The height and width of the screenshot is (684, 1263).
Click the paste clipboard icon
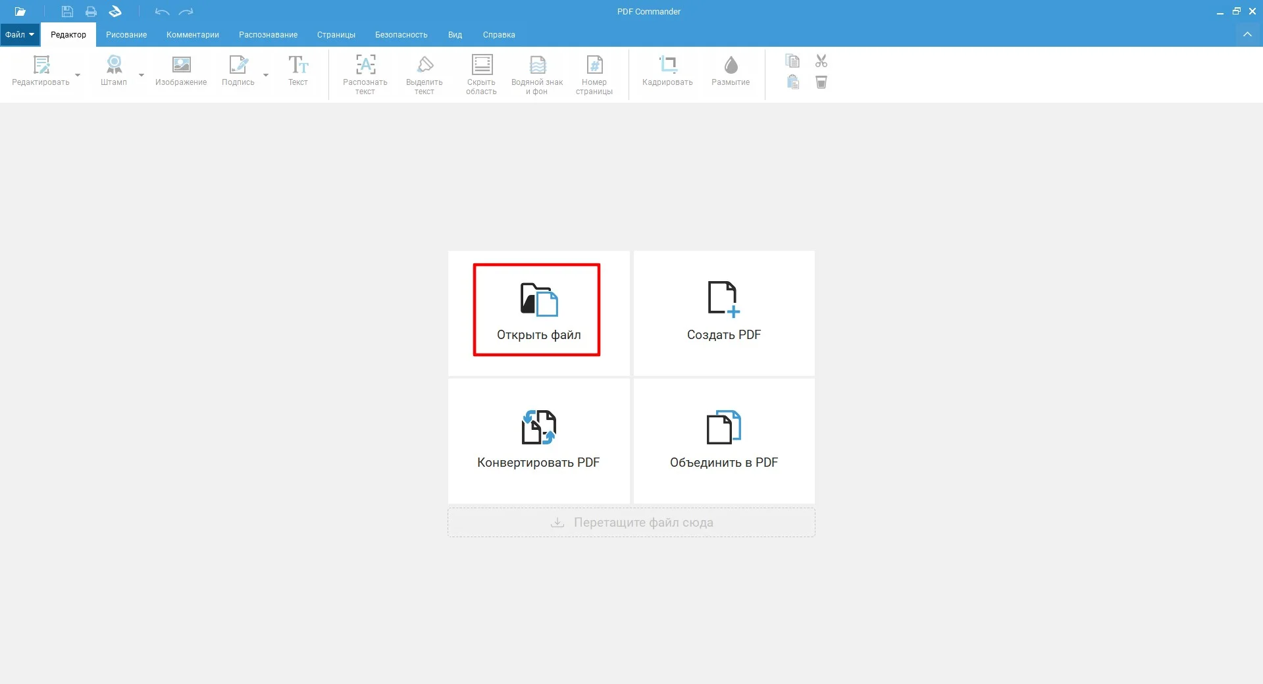tap(792, 82)
